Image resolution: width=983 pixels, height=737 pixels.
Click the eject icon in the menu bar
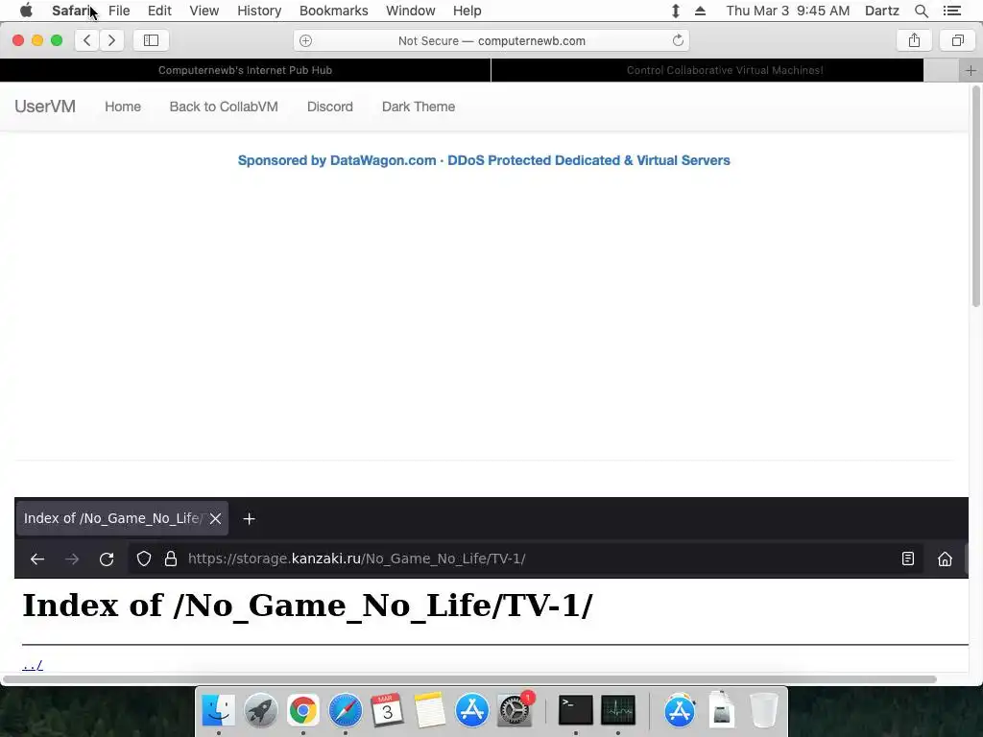700,11
